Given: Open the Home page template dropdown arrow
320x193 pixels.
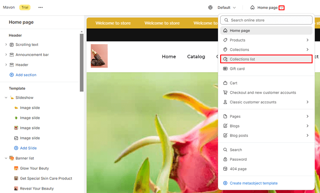Looking at the screenshot, I should (x=282, y=8).
